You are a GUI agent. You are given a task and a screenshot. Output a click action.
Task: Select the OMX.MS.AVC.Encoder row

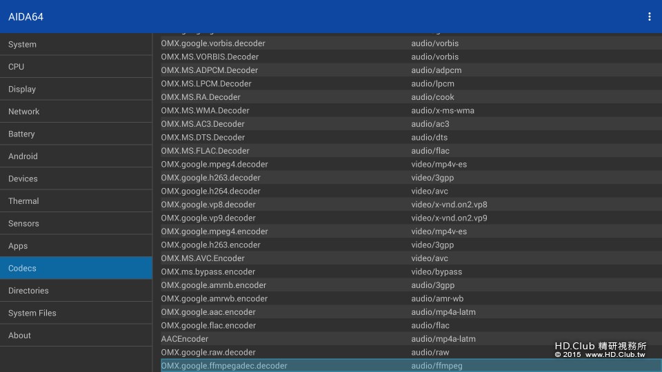(411, 258)
